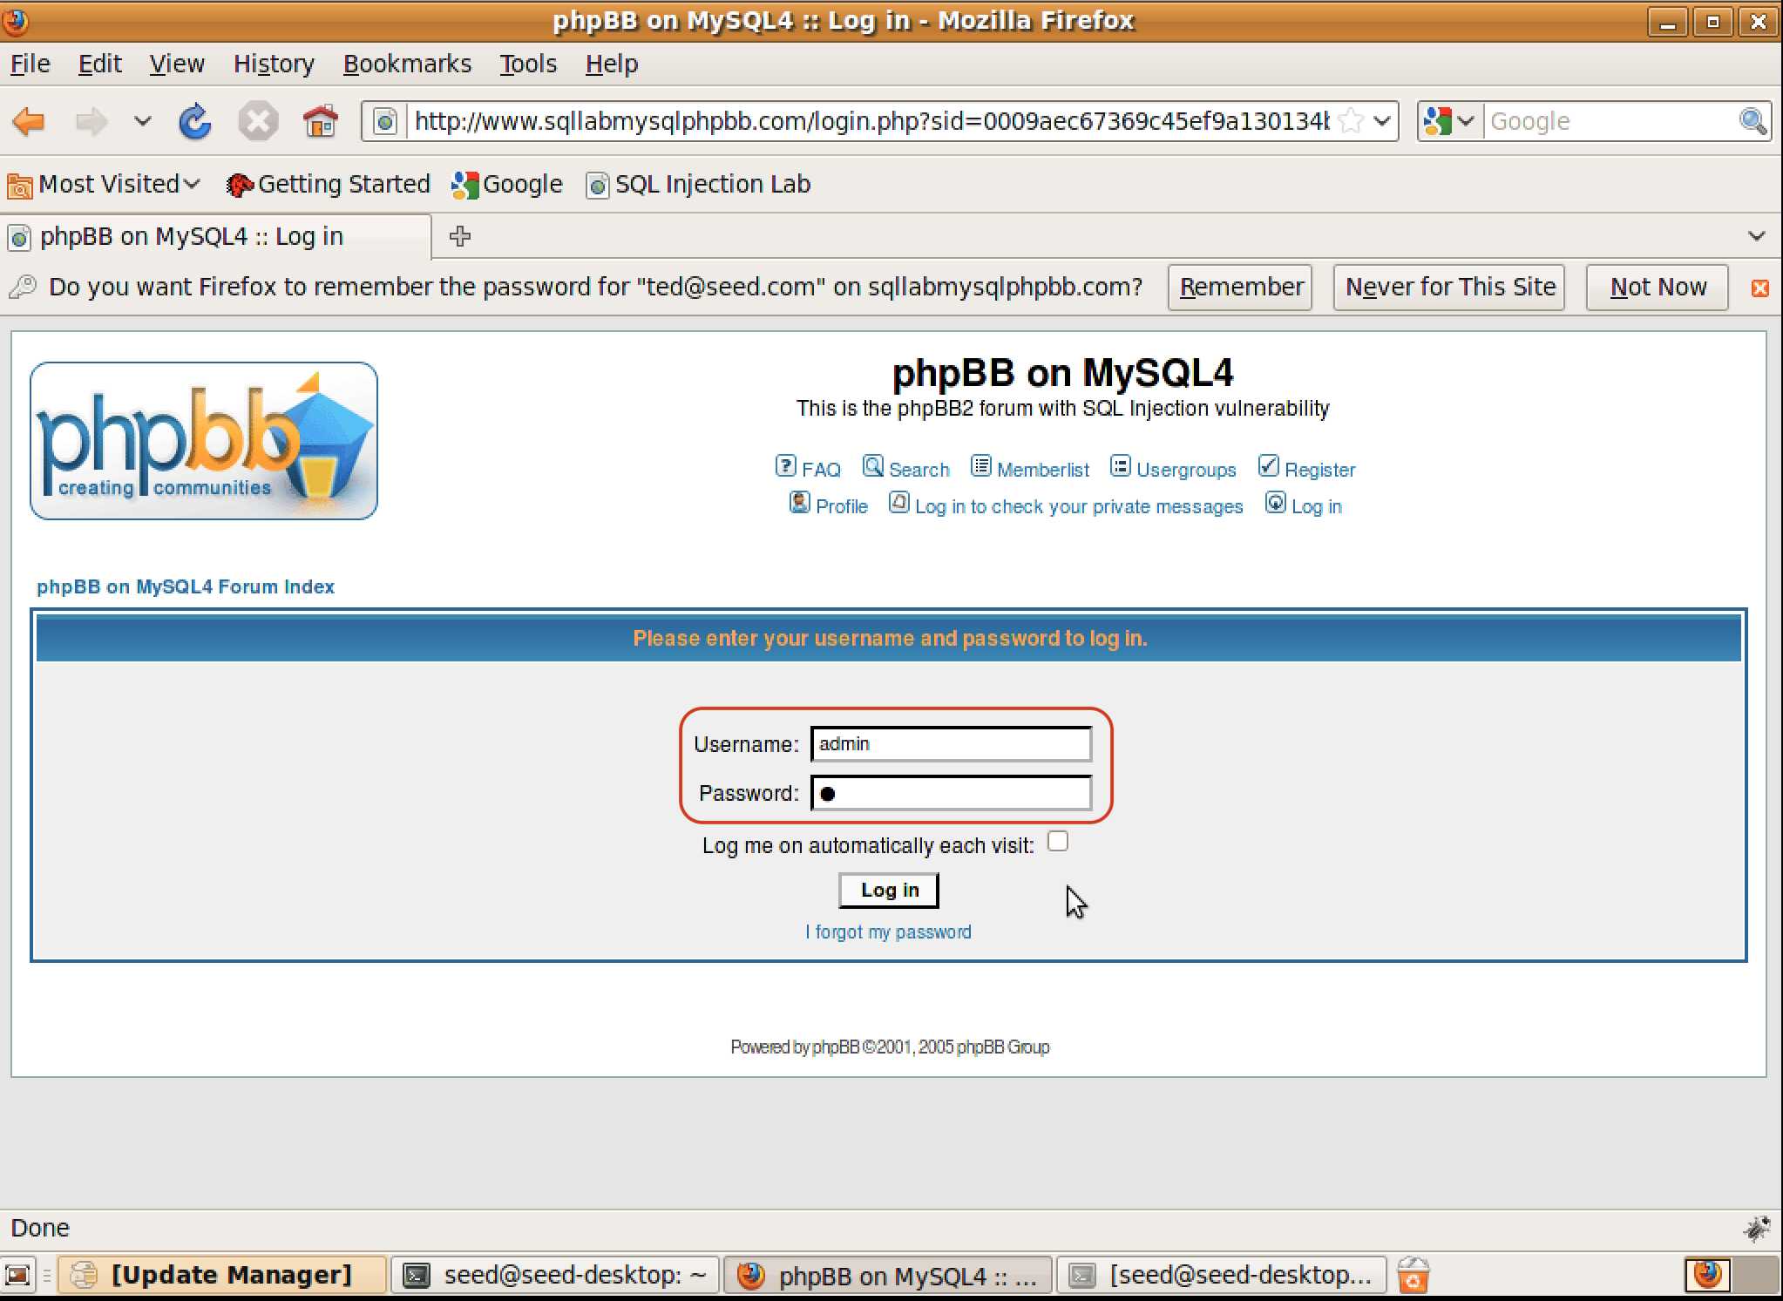Open the File menu
The height and width of the screenshot is (1301, 1783).
31,64
